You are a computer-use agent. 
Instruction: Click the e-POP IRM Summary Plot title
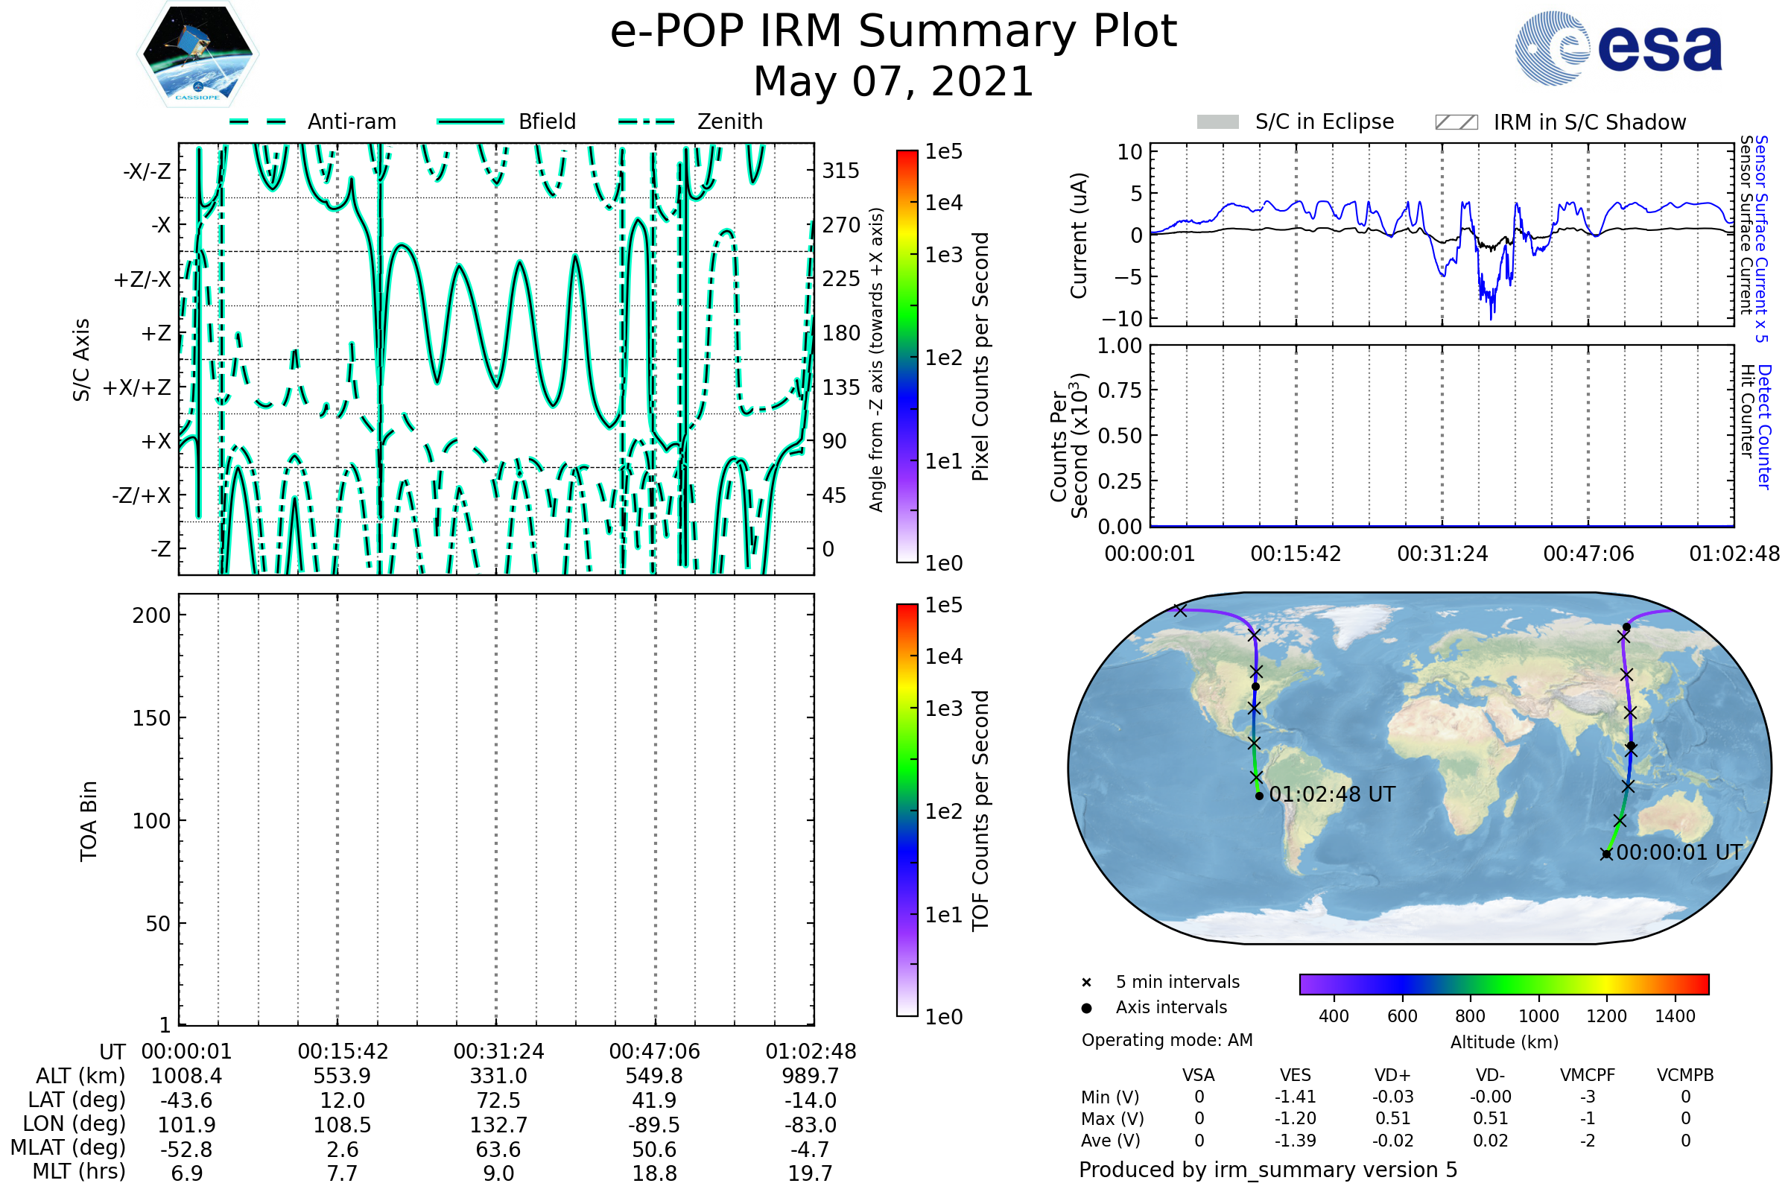tap(893, 32)
